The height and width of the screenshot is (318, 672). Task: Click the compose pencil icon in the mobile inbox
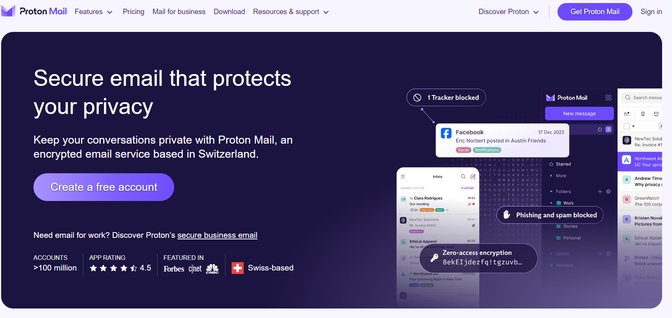(473, 177)
